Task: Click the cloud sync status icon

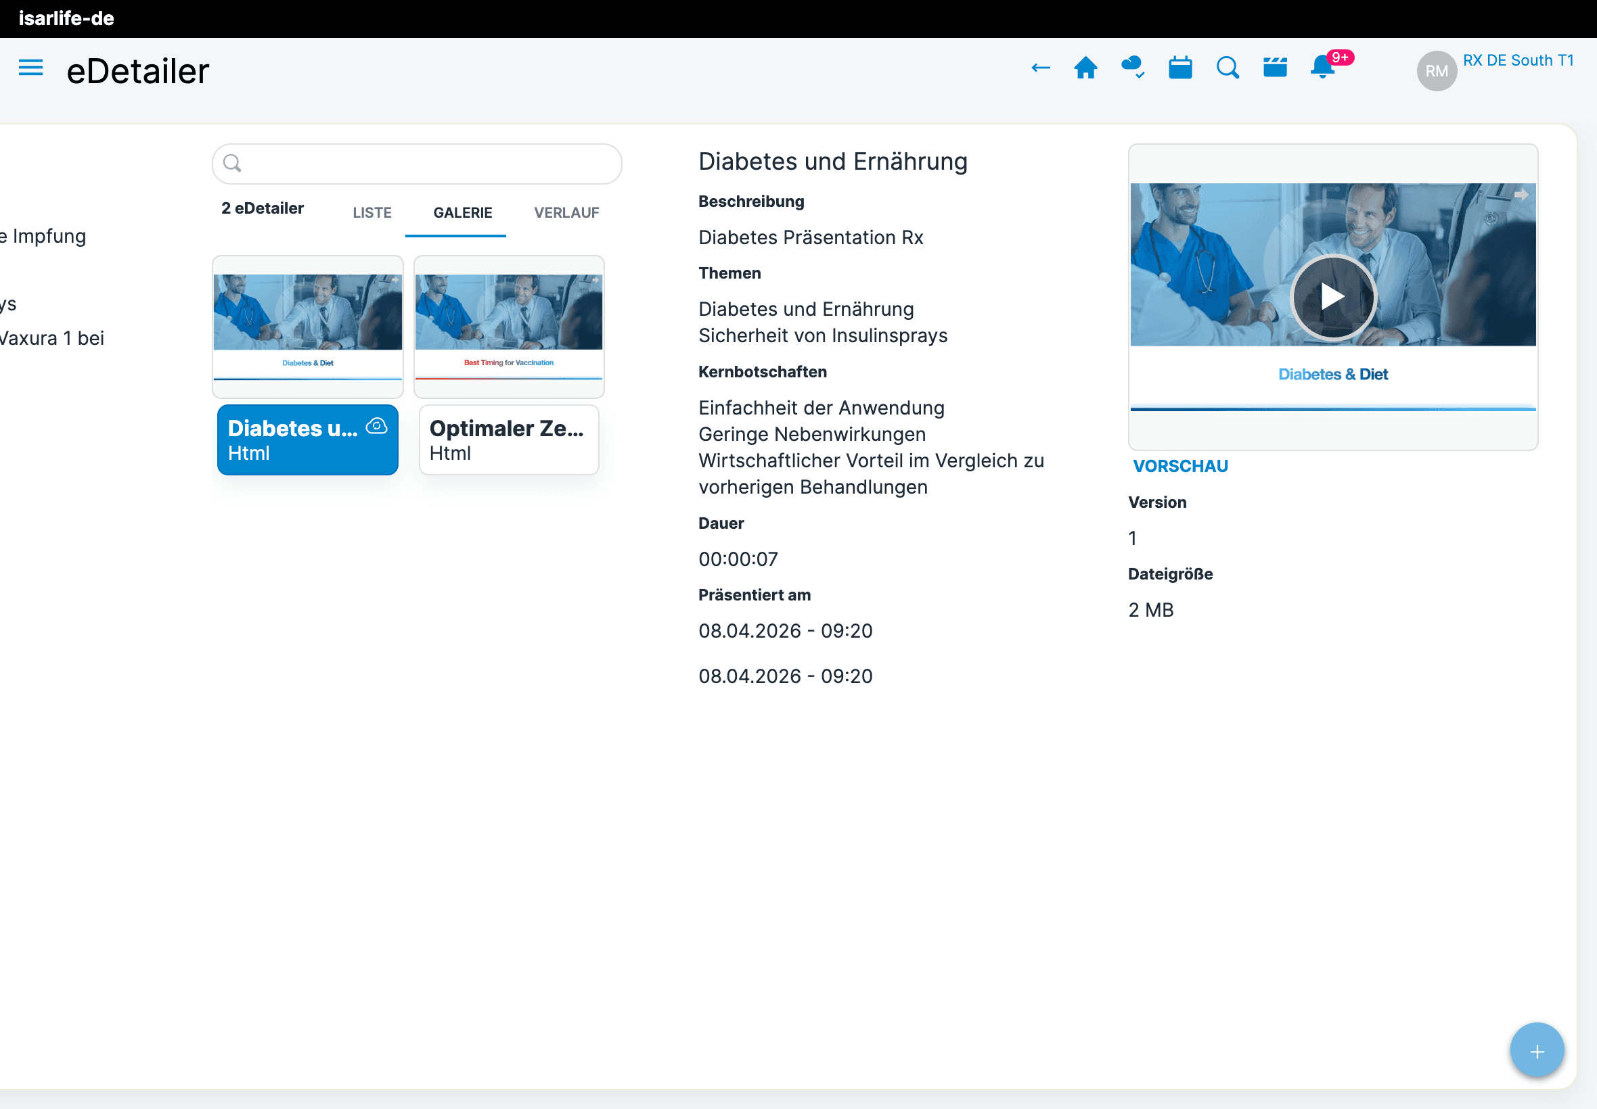Action: tap(1133, 68)
